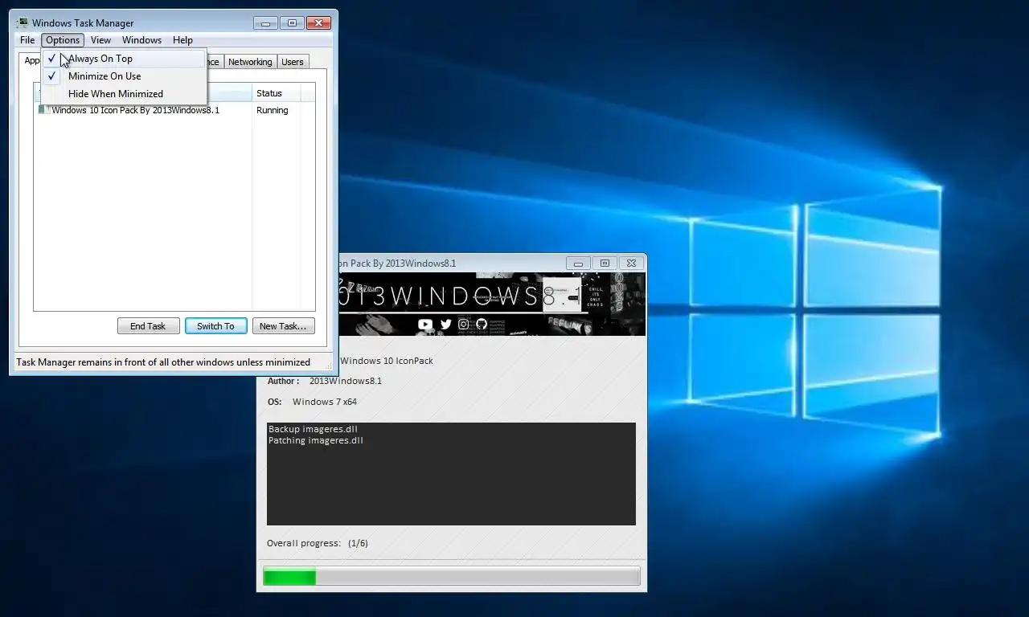Viewport: 1029px width, 617px height.
Task: Click the New Task... button
Action: click(x=283, y=326)
